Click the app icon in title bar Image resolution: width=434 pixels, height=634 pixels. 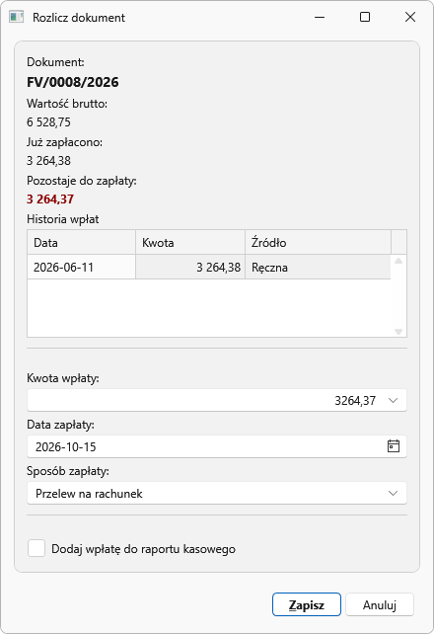pos(16,17)
